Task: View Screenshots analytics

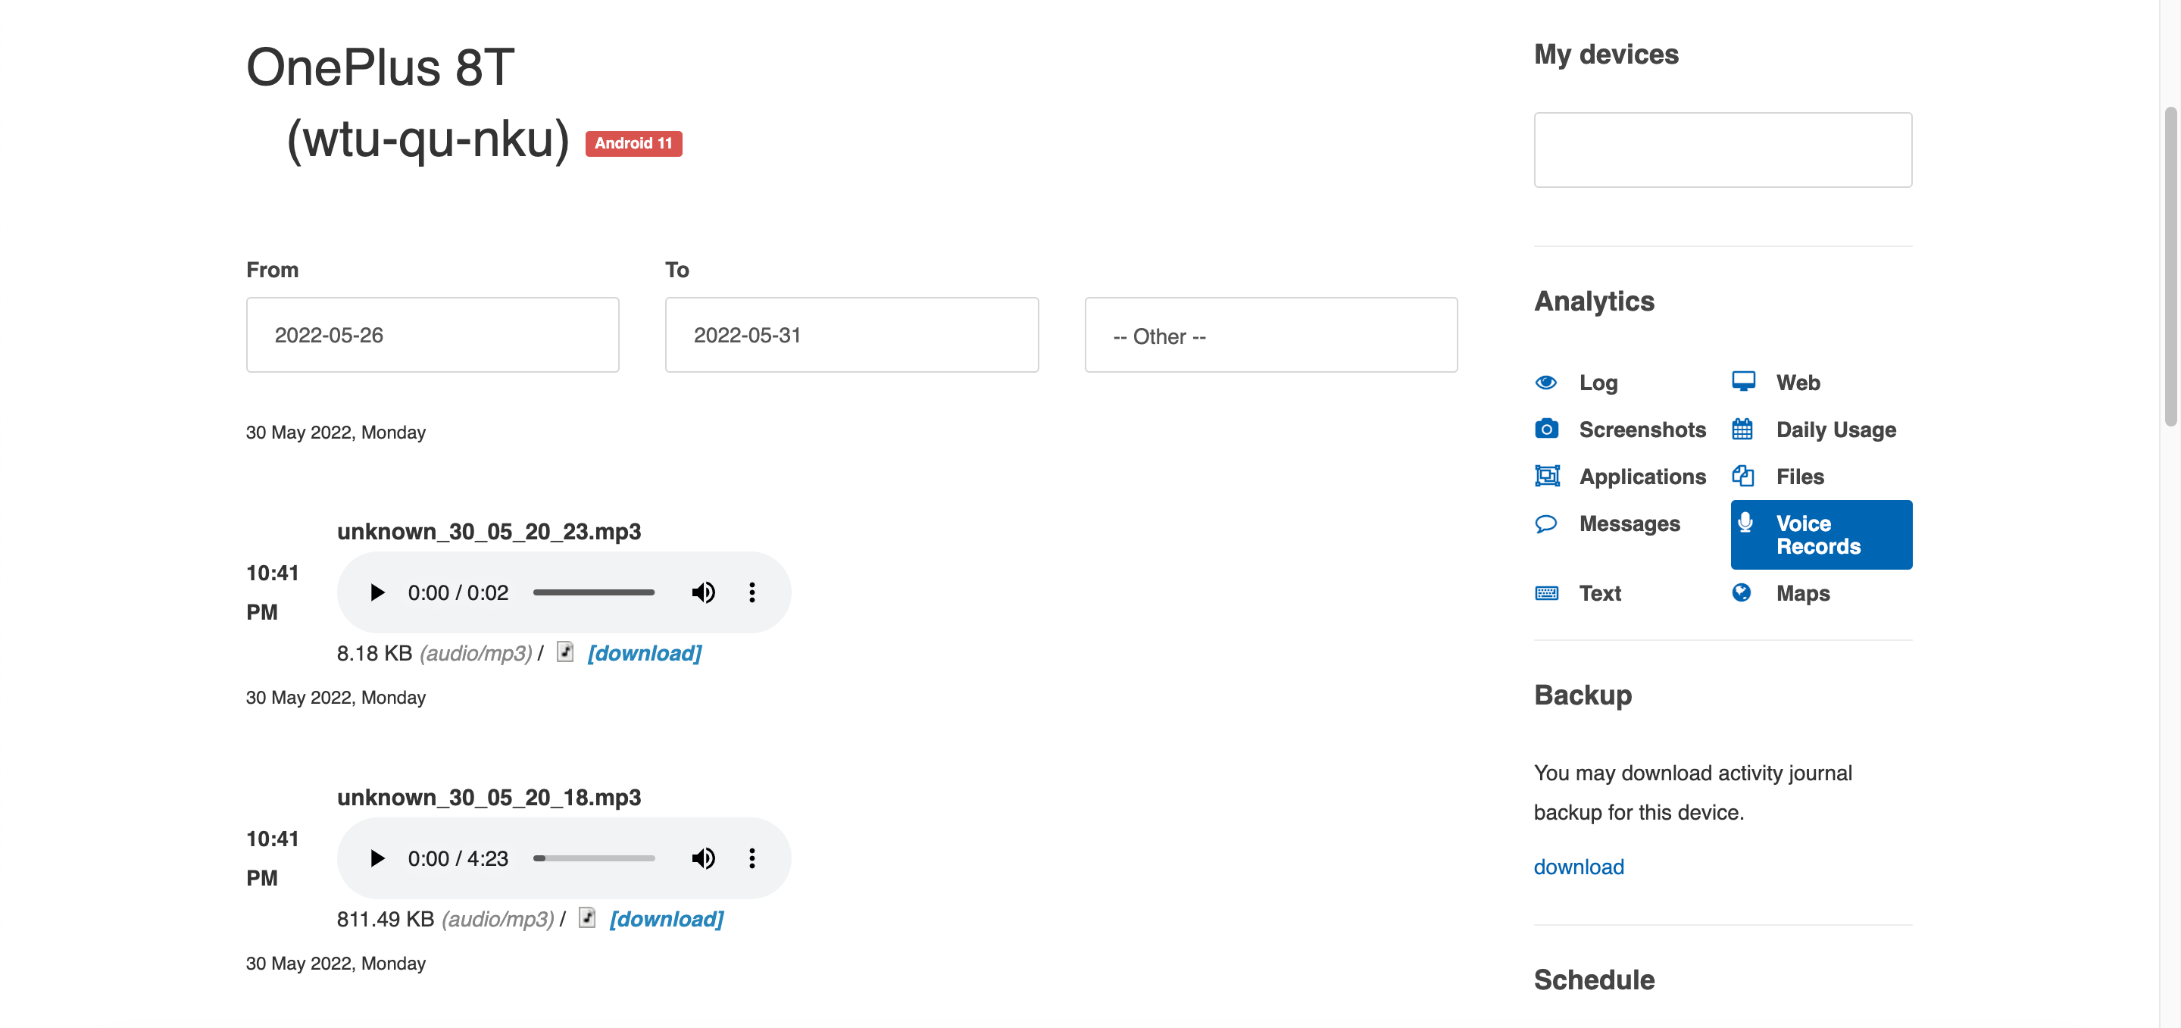Action: [x=1642, y=427]
